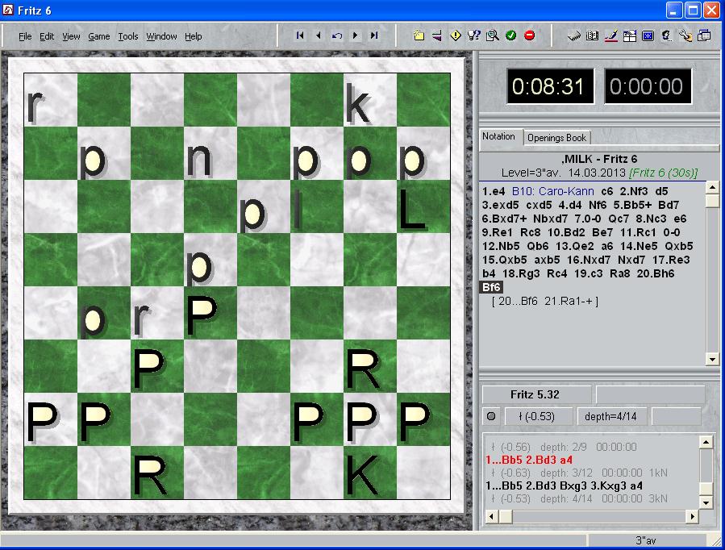Step forward one move with the right arrow
The height and width of the screenshot is (550, 725).
(x=355, y=35)
